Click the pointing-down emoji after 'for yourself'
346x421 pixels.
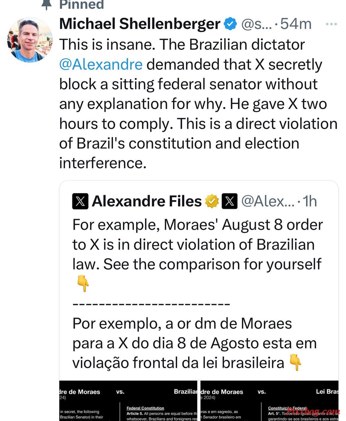click(83, 284)
